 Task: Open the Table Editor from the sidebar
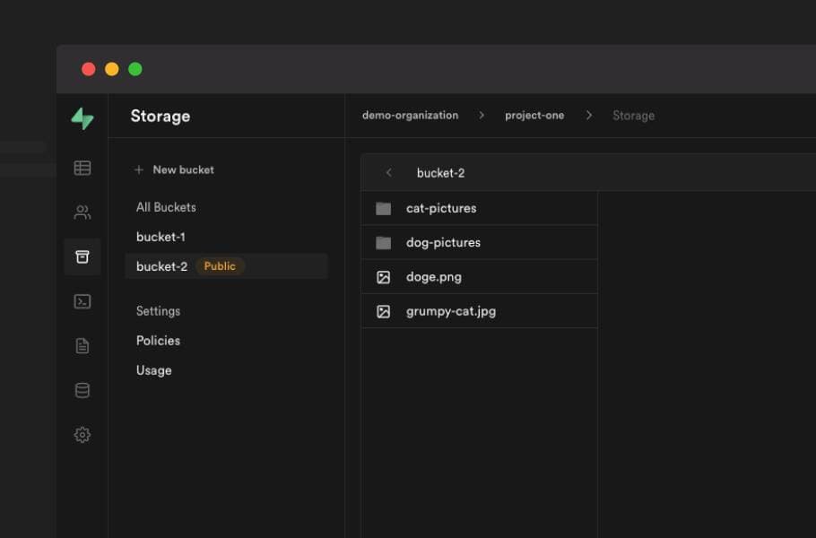pyautogui.click(x=82, y=168)
